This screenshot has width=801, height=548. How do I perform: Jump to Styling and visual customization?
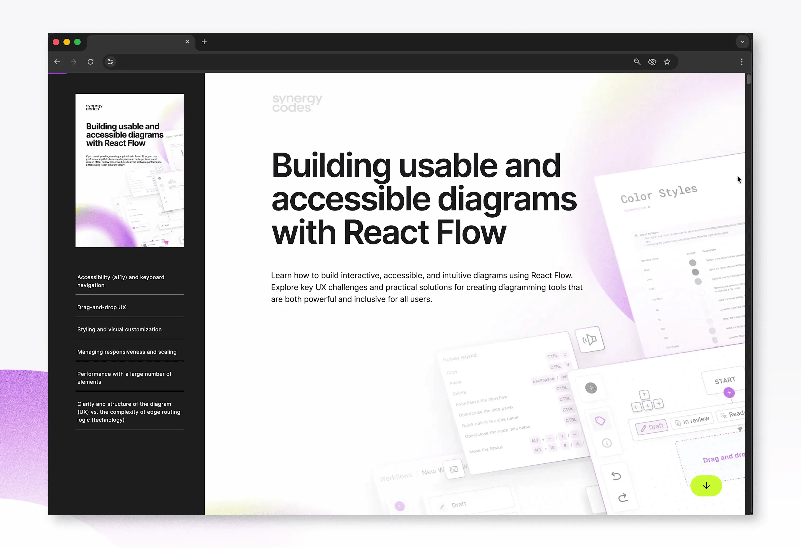130,329
